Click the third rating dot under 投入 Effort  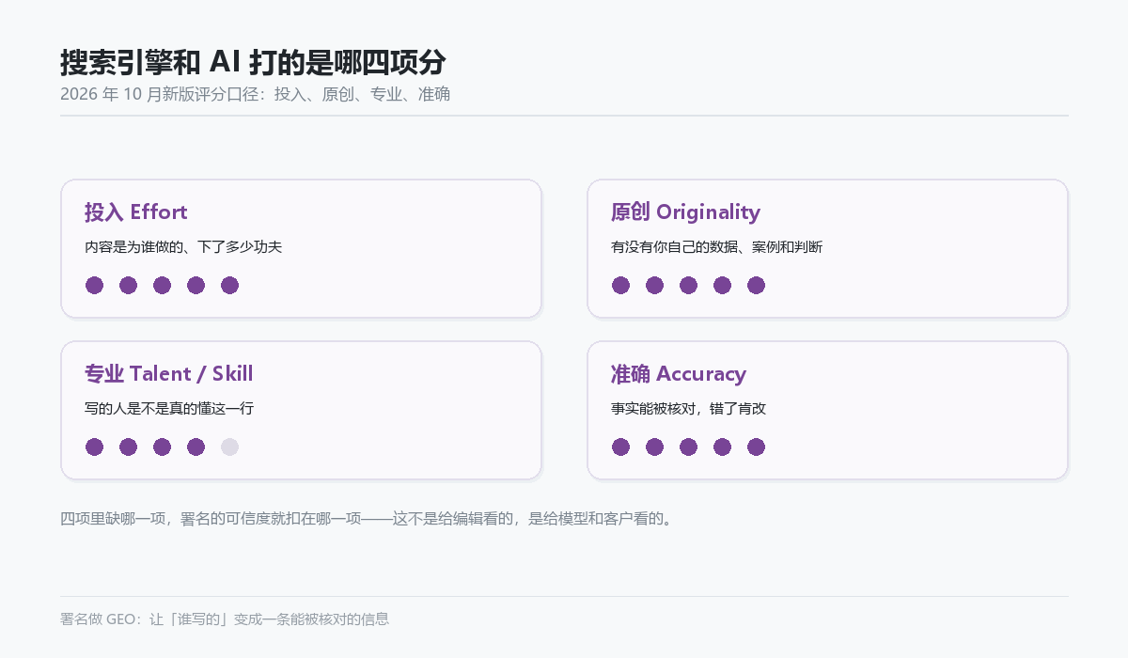point(162,285)
